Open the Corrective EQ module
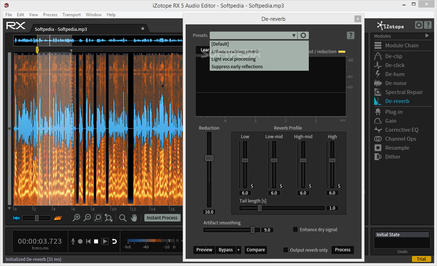This screenshot has width=437, height=266. pyautogui.click(x=396, y=130)
